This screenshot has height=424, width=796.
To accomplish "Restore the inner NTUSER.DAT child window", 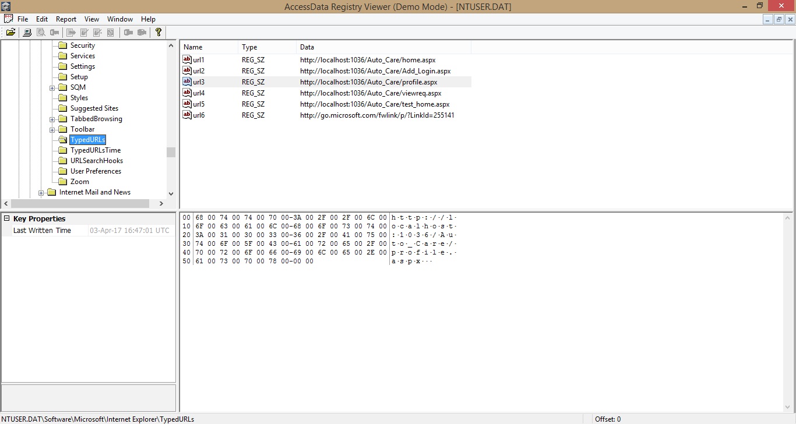I will (779, 19).
